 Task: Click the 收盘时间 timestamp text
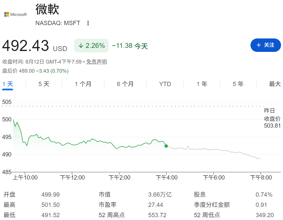(42, 62)
